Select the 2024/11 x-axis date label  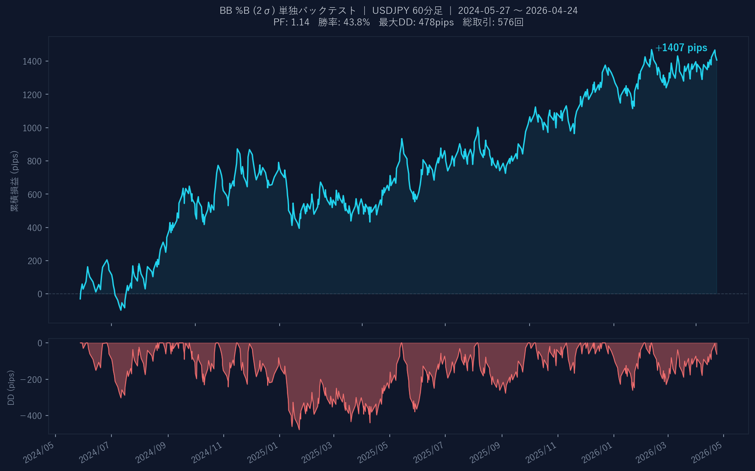pos(207,453)
